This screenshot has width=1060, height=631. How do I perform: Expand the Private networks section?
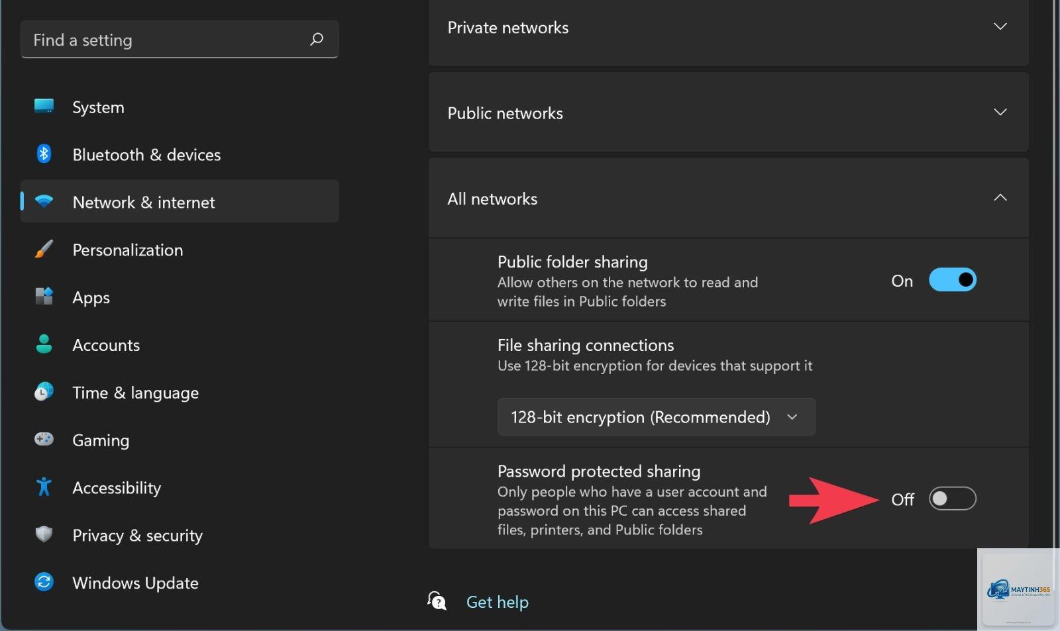coord(1000,26)
